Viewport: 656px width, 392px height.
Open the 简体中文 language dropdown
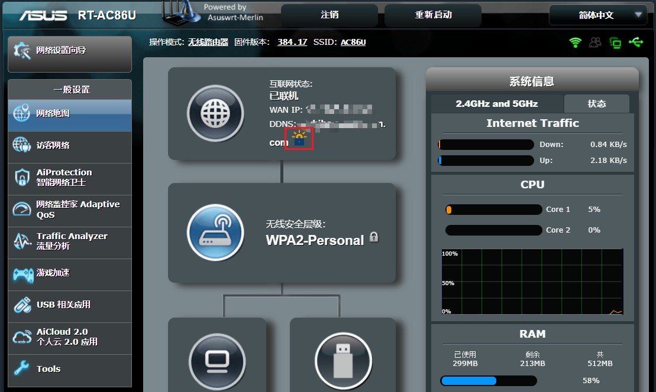(597, 15)
